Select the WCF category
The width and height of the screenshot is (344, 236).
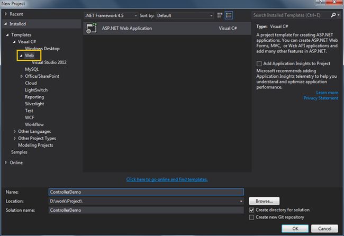(30, 117)
